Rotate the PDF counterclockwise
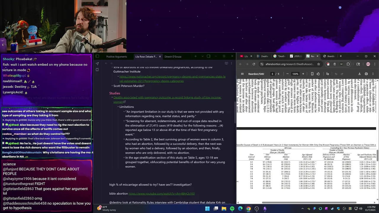The image size is (379, 213). 318,74
